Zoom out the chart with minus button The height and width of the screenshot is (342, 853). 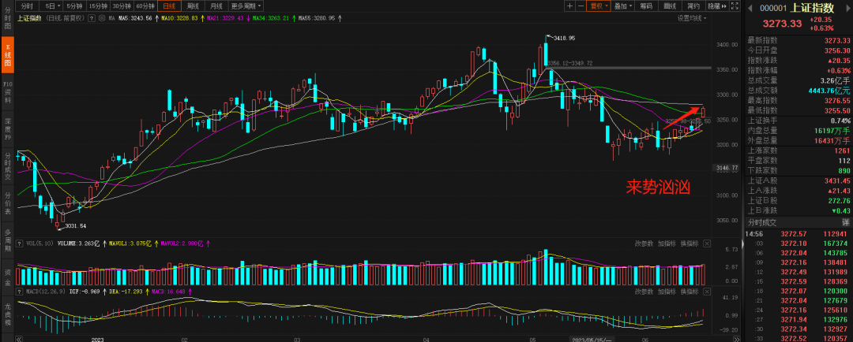(x=581, y=6)
